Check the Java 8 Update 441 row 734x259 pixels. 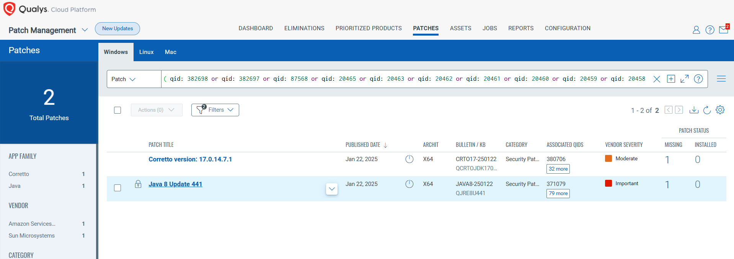[117, 188]
